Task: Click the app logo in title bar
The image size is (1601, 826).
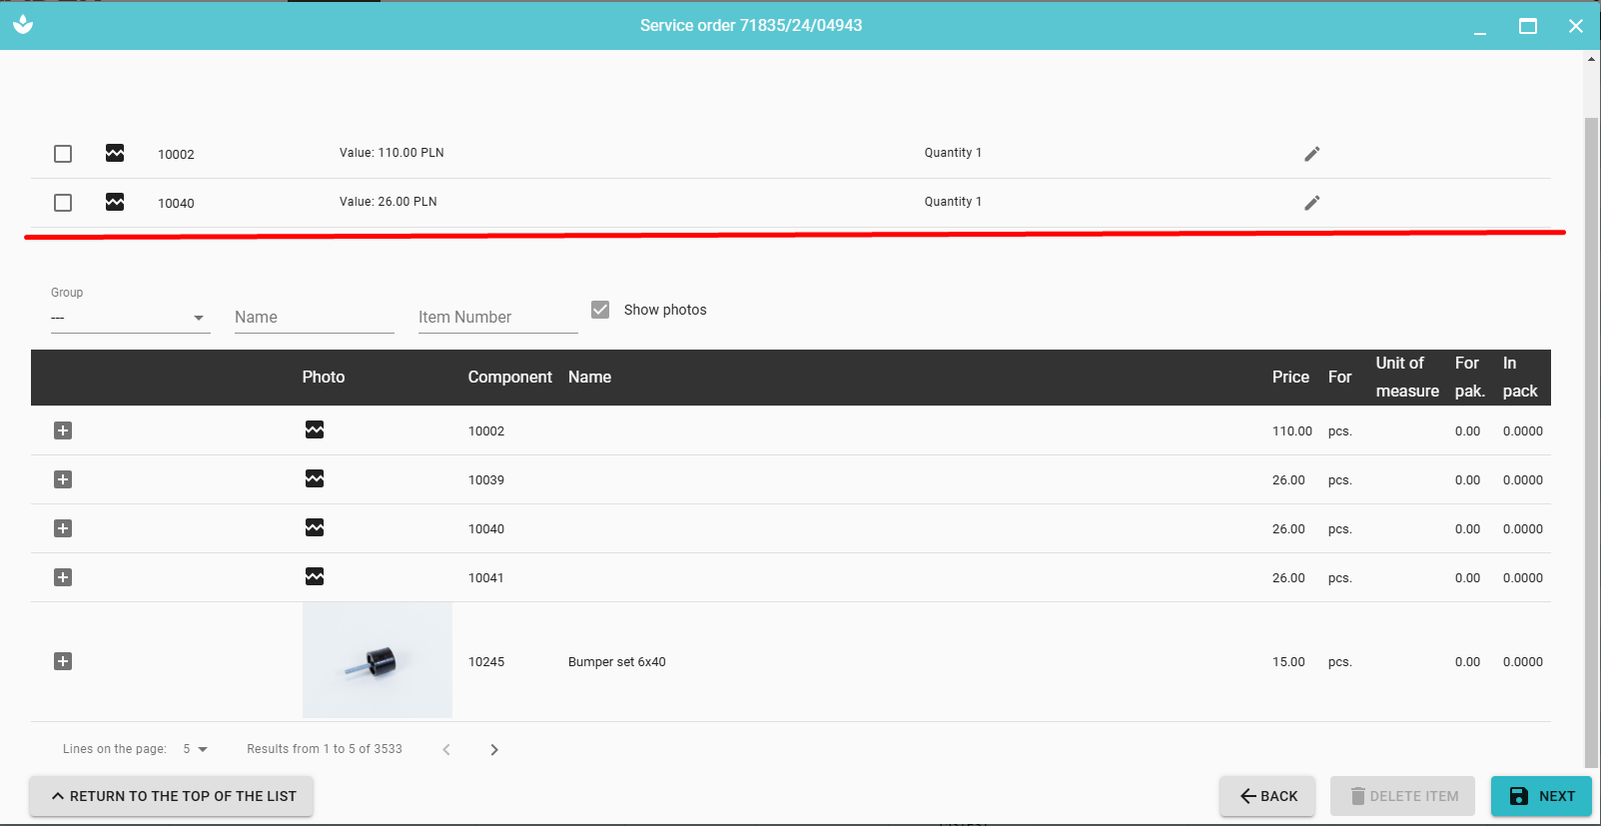Action: (x=23, y=25)
